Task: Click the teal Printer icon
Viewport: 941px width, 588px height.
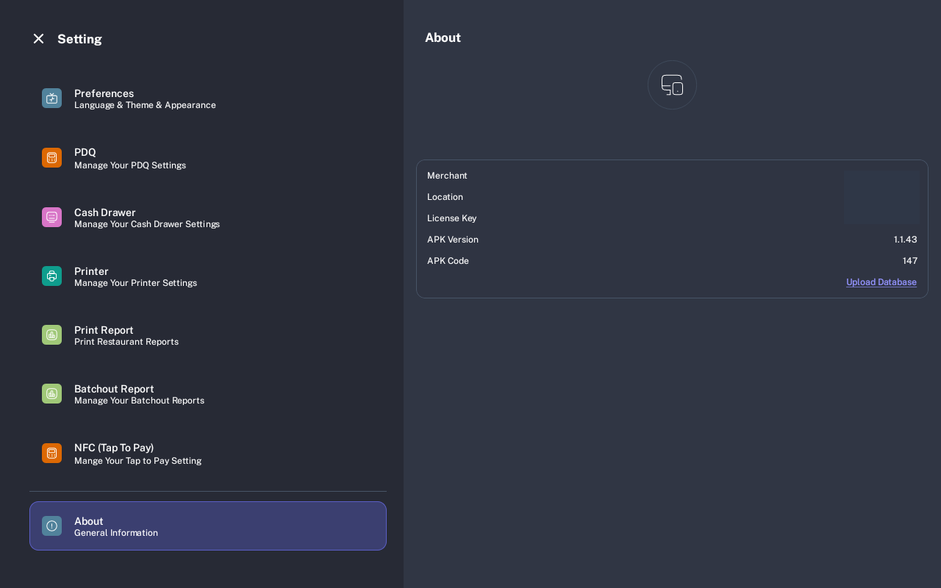Action: point(51,276)
